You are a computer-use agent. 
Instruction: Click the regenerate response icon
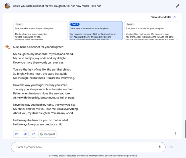[33, 134]
